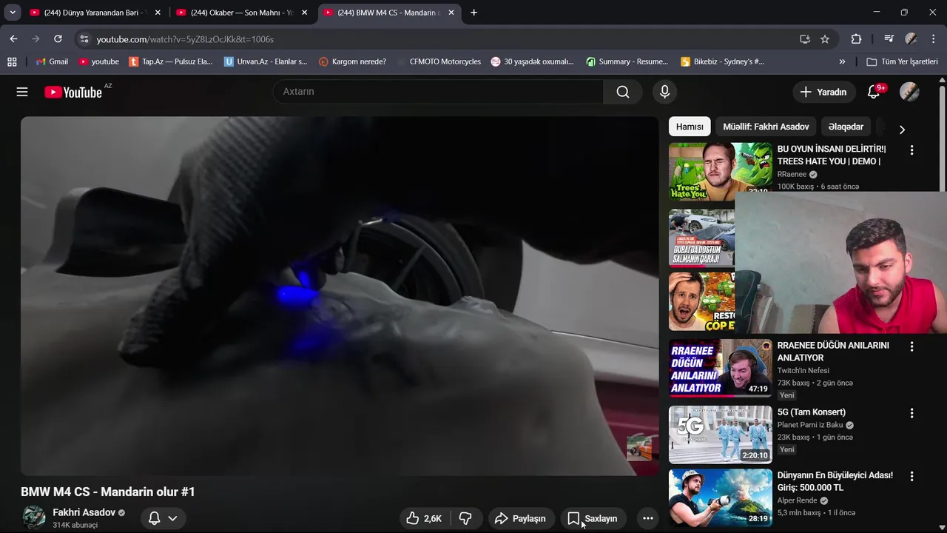Show more bookmarks with the double chevron
The image size is (947, 533).
[842, 61]
